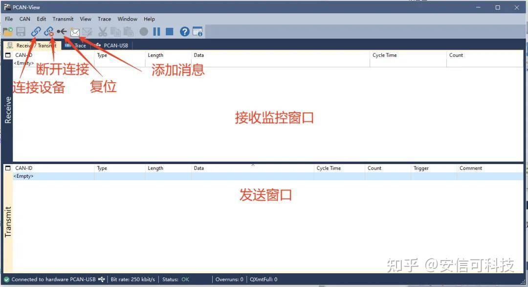Click the vertical Transmit pane label
Viewport: 528px width, 287px height.
(x=8, y=221)
